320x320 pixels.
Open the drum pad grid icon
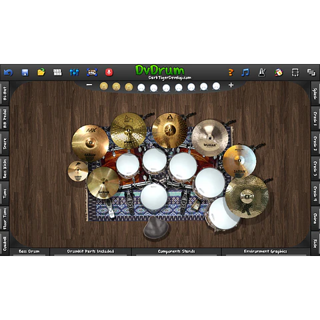pos(57,72)
